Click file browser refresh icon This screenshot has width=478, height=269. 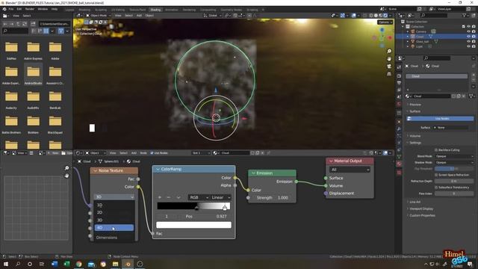click(x=25, y=24)
